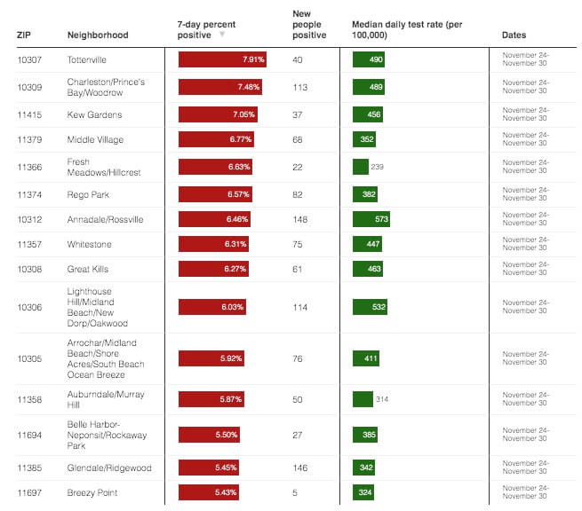
Task: Select the Breezy Point neighborhood name
Action: tap(92, 493)
